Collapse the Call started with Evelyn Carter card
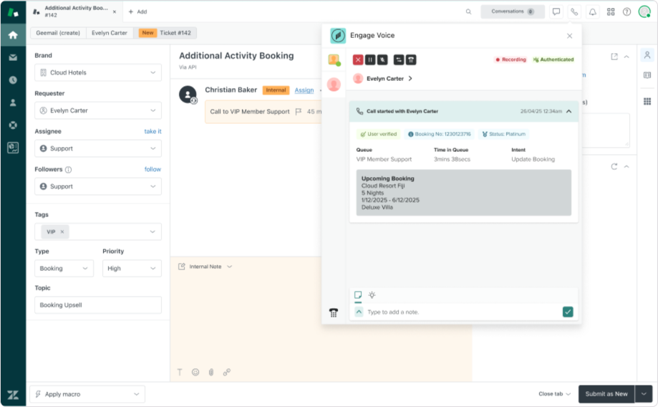This screenshot has height=407, width=658. [569, 111]
